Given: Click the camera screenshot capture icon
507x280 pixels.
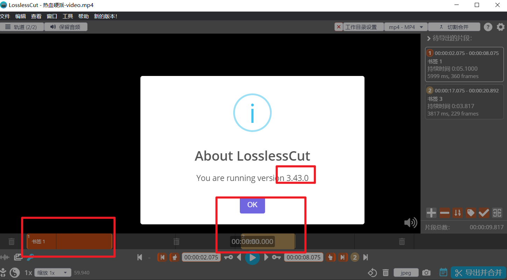Looking at the screenshot, I should pos(426,272).
